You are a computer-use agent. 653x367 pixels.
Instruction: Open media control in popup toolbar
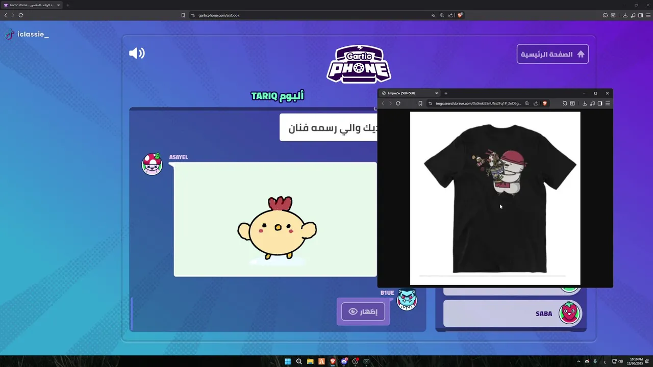pos(592,103)
